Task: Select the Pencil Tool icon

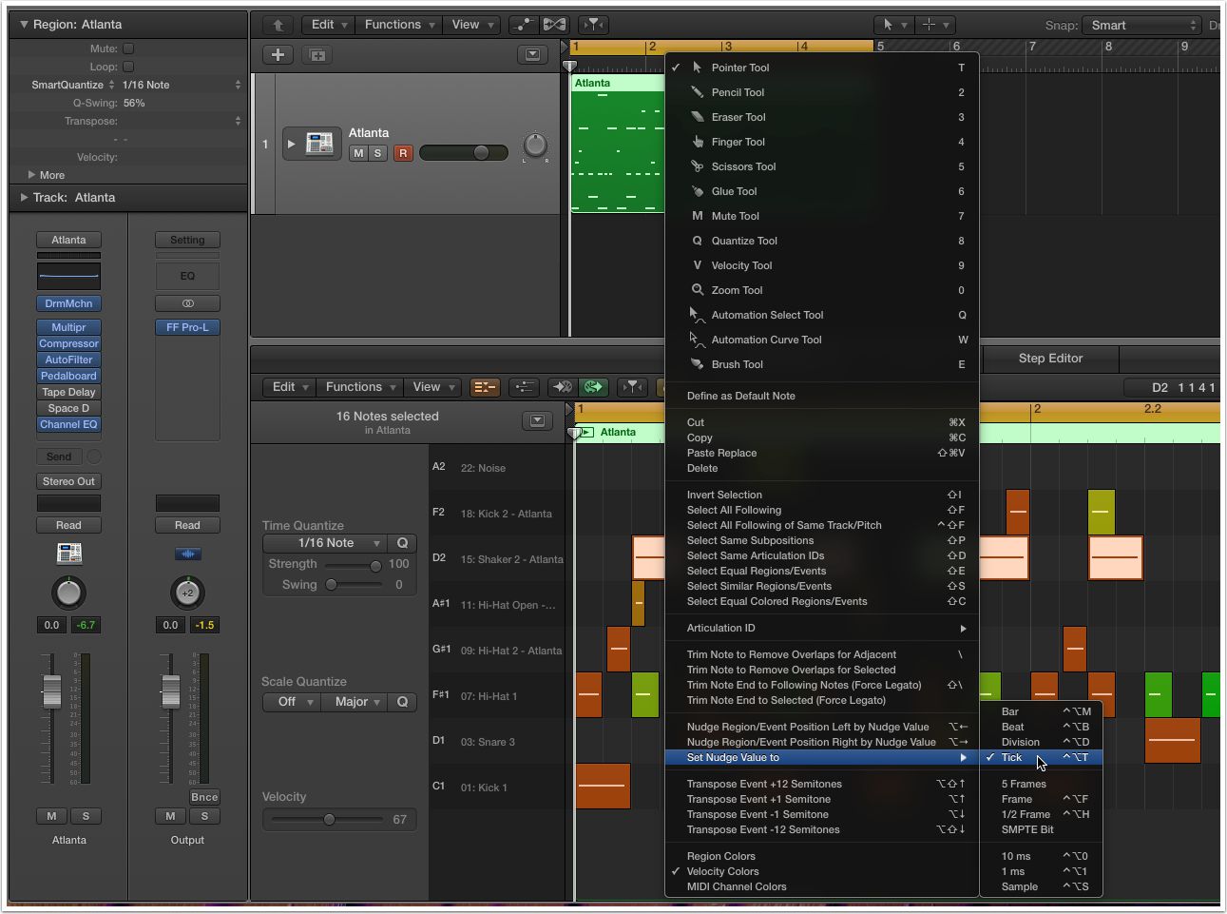Action: 697,92
